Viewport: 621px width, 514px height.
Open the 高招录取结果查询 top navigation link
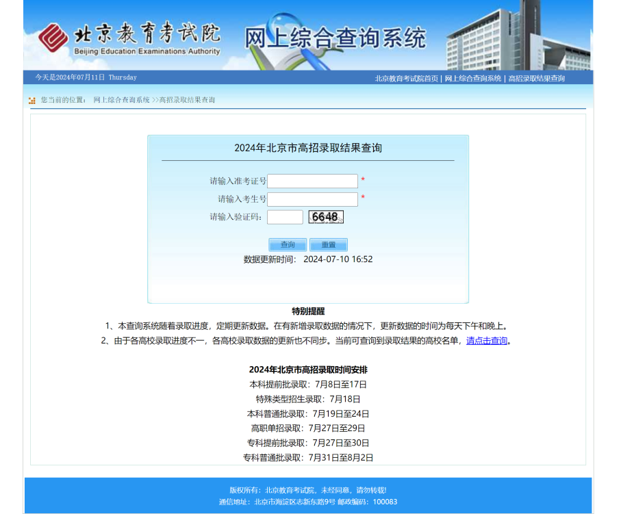[x=537, y=78]
